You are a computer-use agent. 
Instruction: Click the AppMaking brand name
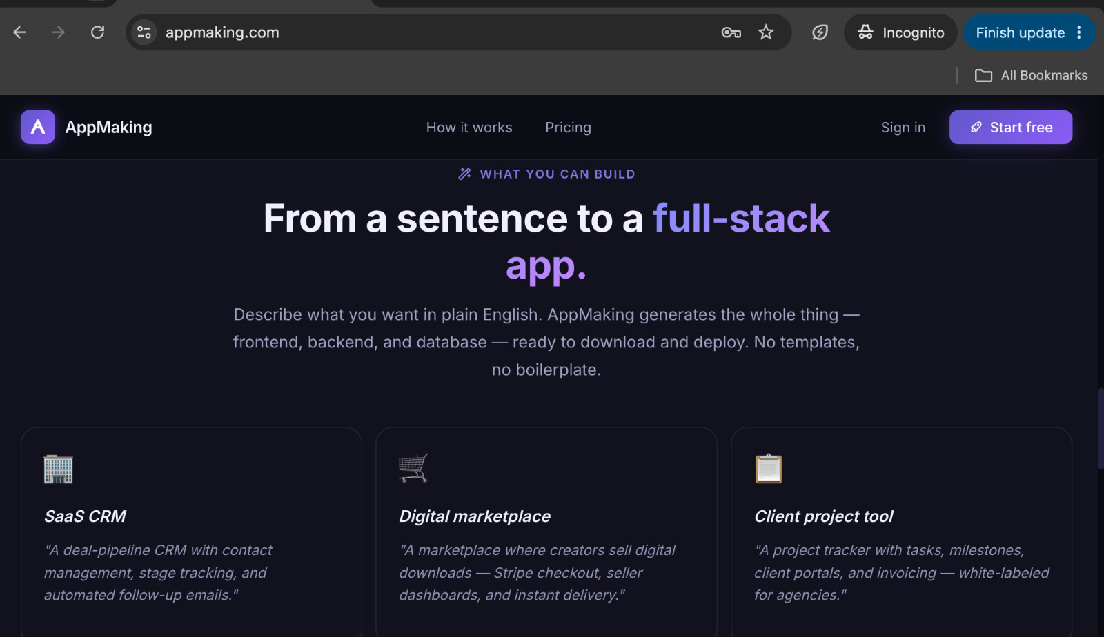pyautogui.click(x=108, y=128)
